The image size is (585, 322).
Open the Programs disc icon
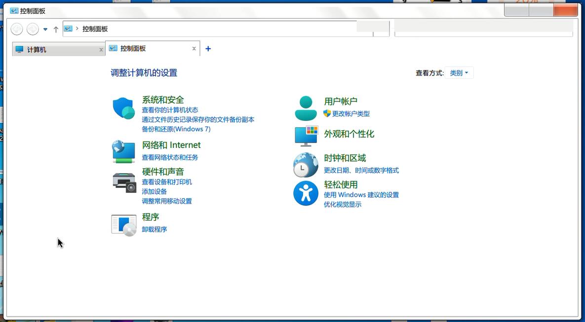click(124, 225)
